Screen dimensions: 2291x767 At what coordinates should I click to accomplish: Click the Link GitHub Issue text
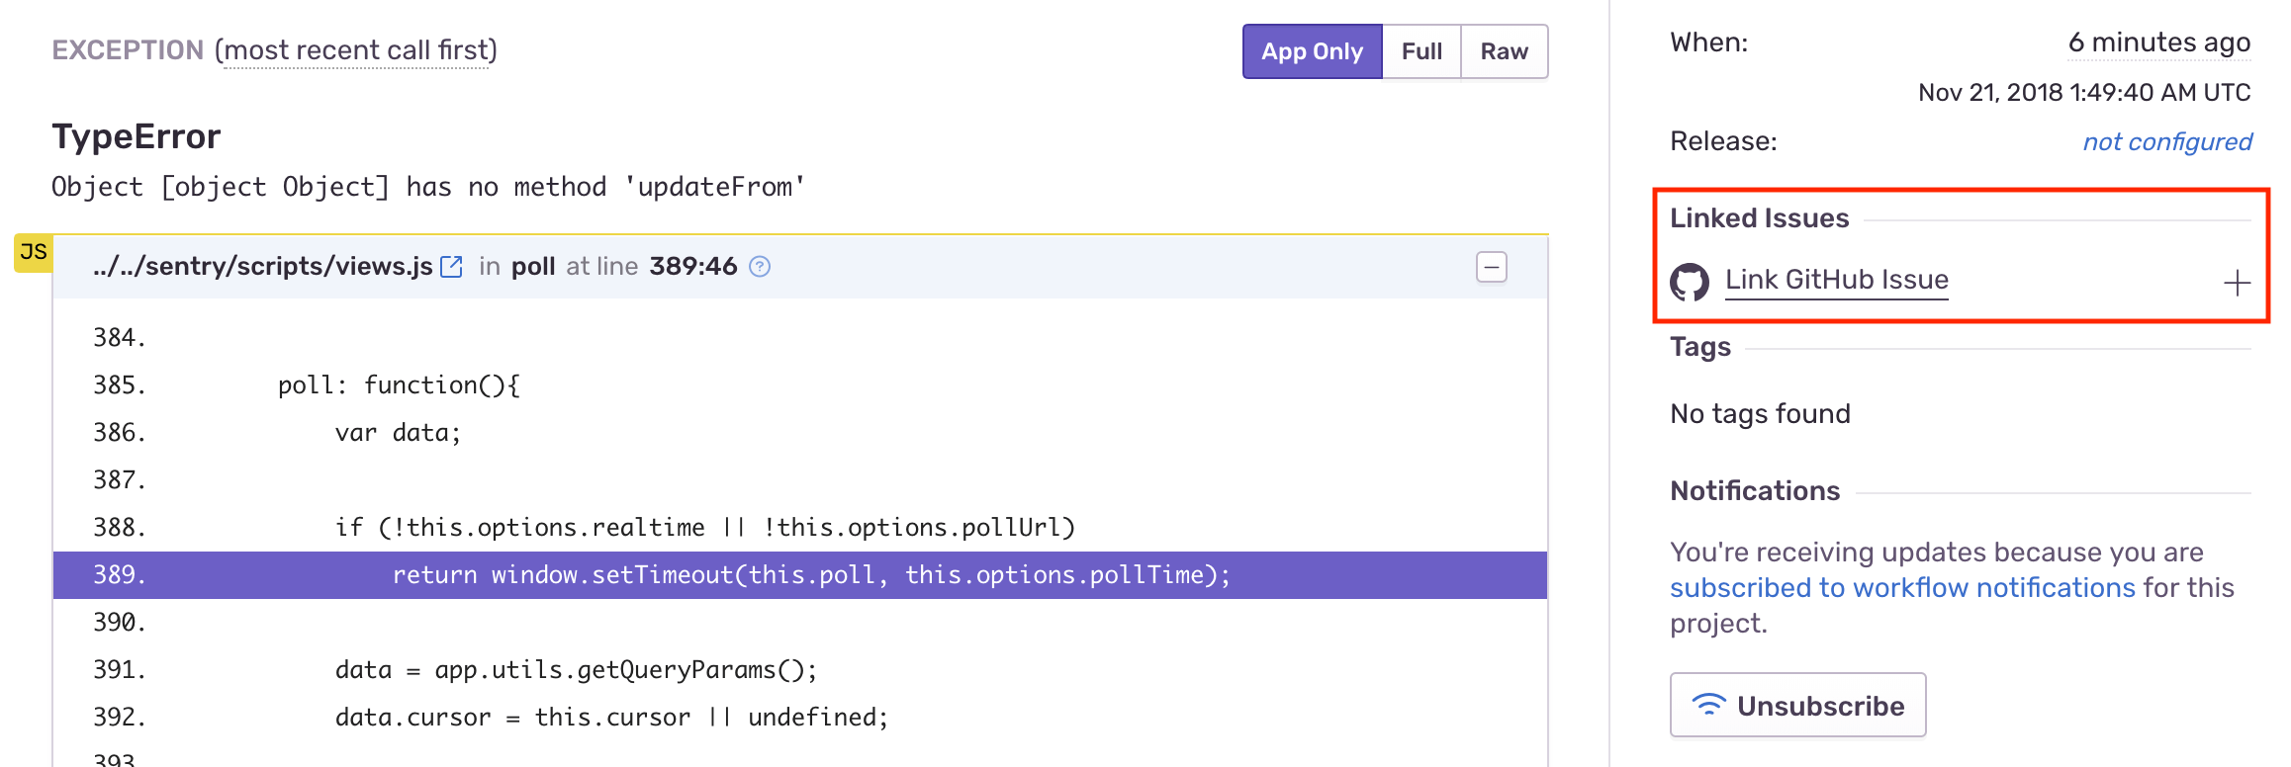(1836, 280)
